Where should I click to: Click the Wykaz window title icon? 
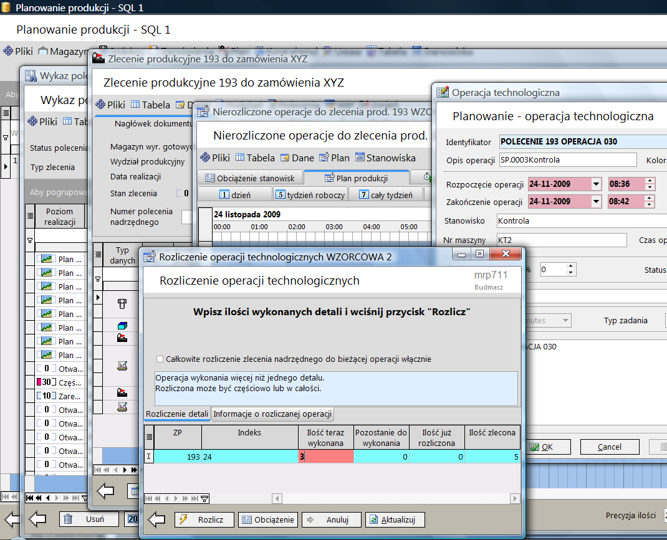click(31, 75)
